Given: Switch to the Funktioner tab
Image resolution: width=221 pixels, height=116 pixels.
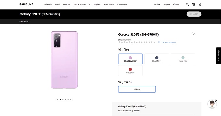Looking at the screenshot, I should (24, 21).
